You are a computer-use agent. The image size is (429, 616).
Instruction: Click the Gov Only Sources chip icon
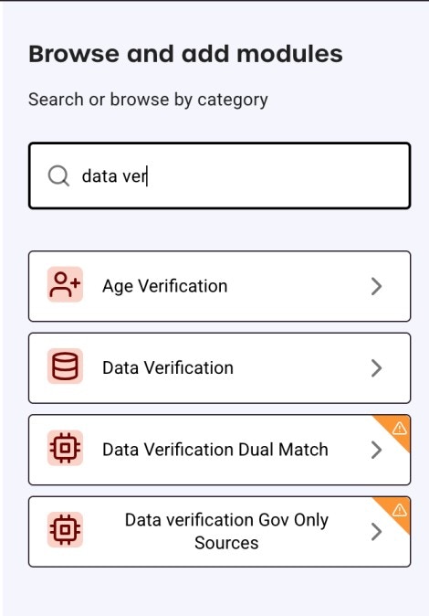click(x=65, y=529)
